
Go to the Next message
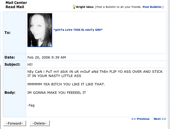coord(160,119)
